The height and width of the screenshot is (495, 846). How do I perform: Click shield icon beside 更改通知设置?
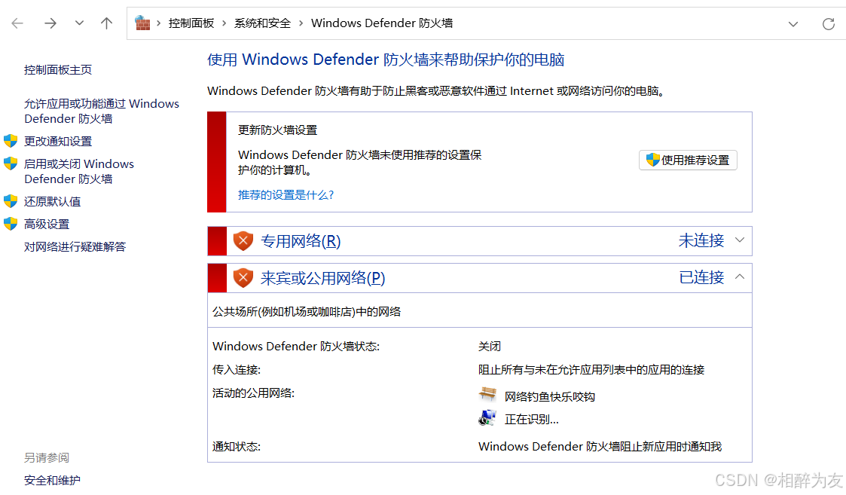click(x=11, y=141)
